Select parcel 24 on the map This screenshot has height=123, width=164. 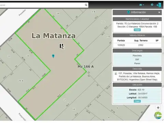[x=28, y=56]
